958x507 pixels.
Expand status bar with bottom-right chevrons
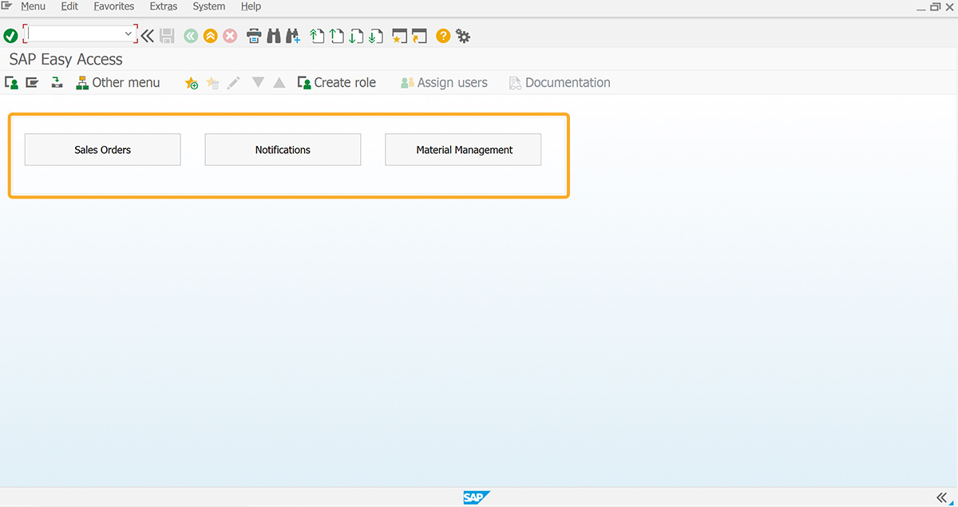[941, 497]
